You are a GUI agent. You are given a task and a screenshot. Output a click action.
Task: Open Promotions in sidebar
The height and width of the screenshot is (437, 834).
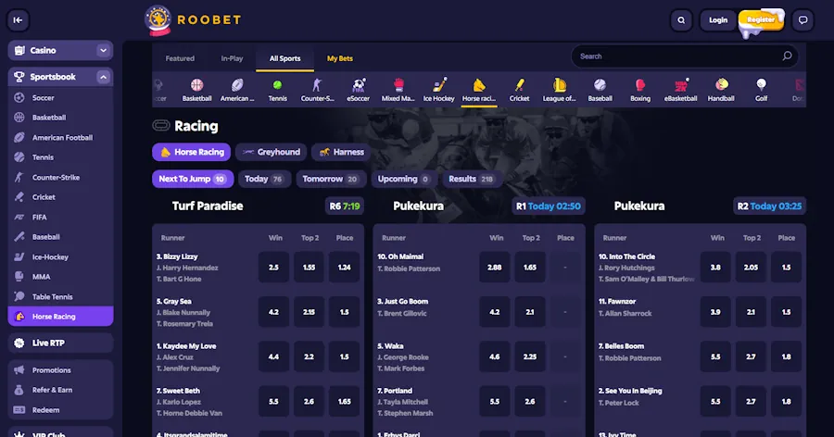(x=60, y=370)
